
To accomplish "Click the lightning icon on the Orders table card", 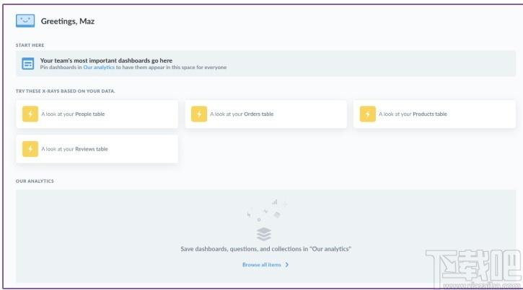I will pos(199,114).
